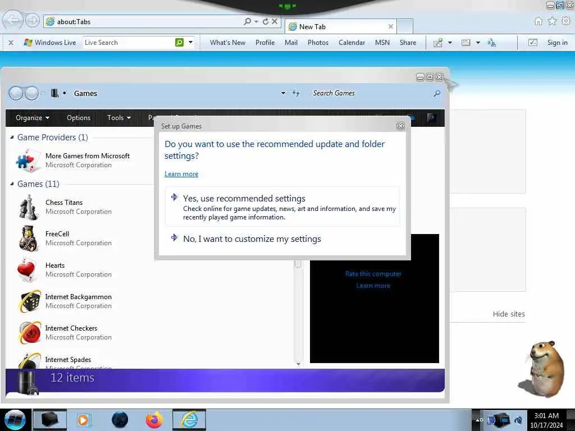Click Hide sites on New Tab page
The height and width of the screenshot is (431, 575).
pyautogui.click(x=509, y=314)
